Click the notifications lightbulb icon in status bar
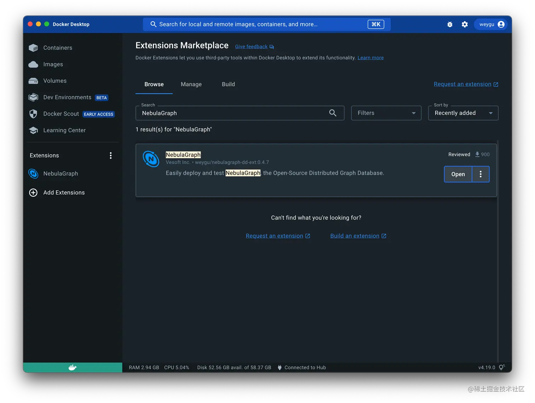Screen dimensions: 535x403 point(502,367)
